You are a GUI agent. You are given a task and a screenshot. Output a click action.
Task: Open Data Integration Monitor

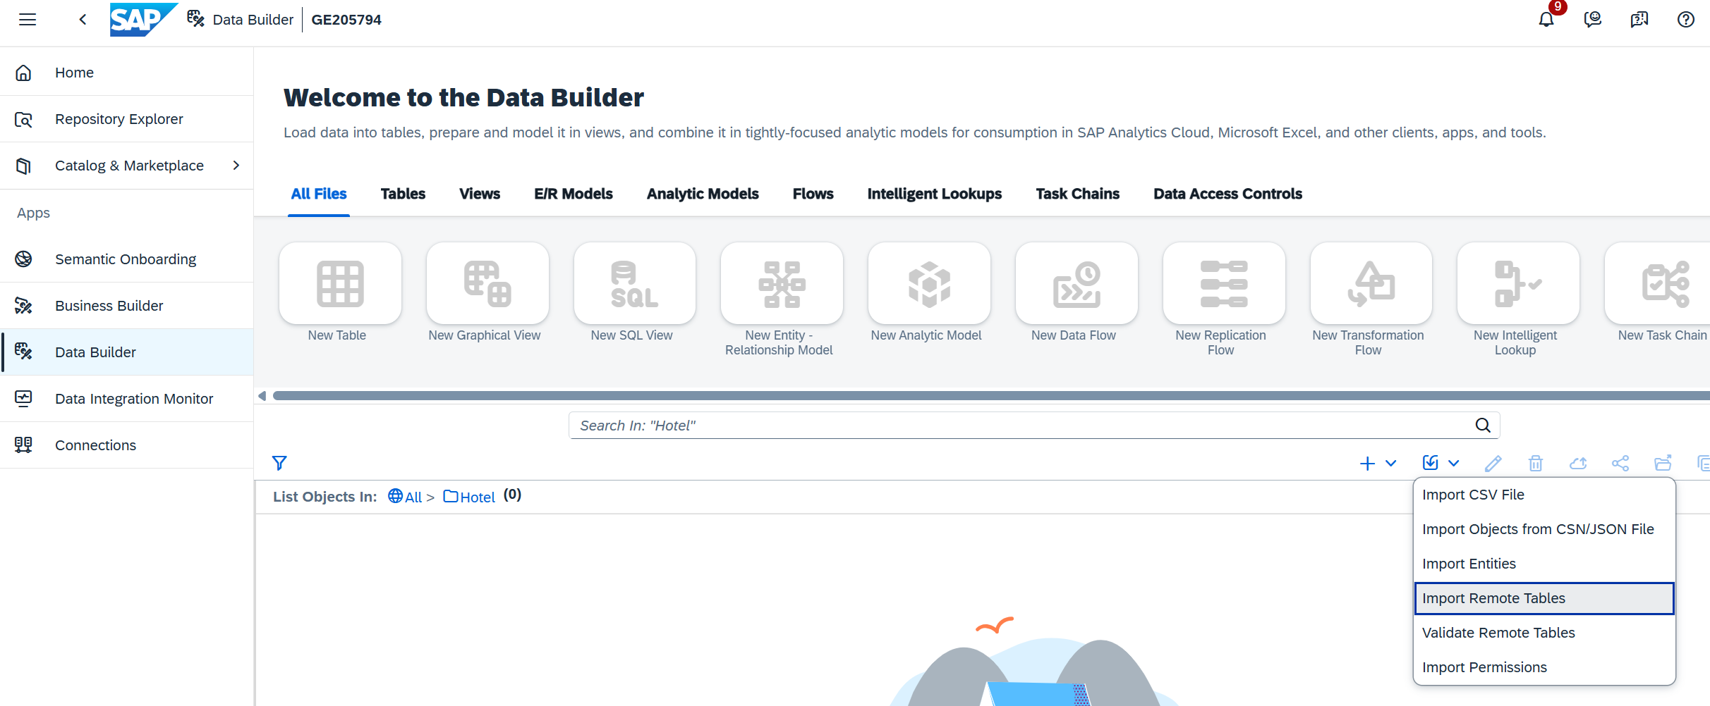127,399
